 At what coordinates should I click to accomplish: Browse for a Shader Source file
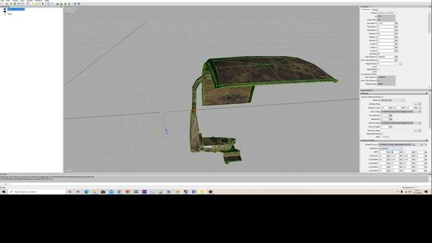tap(414, 144)
